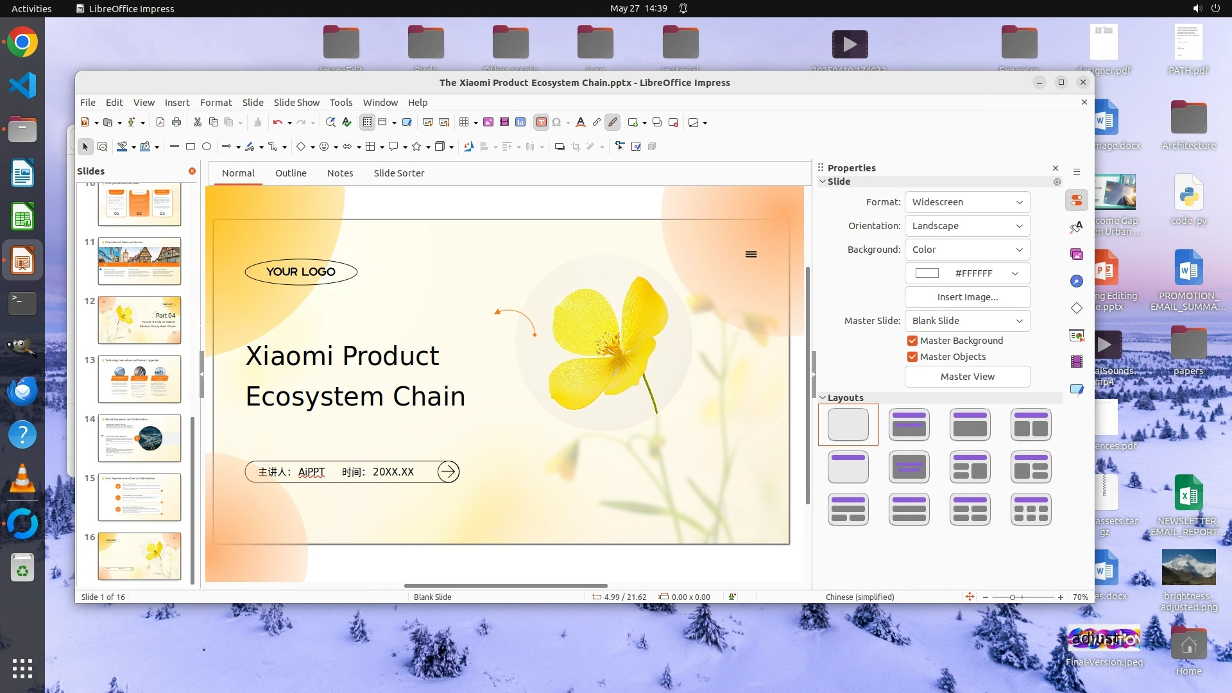Image resolution: width=1232 pixels, height=693 pixels.
Task: Switch to the Slide Sorter tab
Action: 398,173
